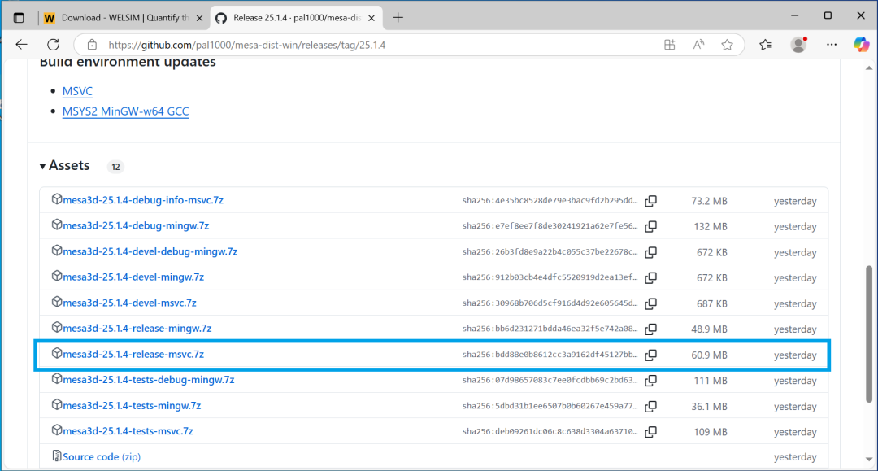Open the browser settings and more menu
This screenshot has height=471, width=878.
(832, 45)
